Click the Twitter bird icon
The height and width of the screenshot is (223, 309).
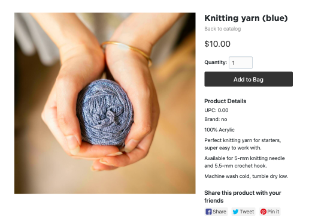tap(235, 212)
